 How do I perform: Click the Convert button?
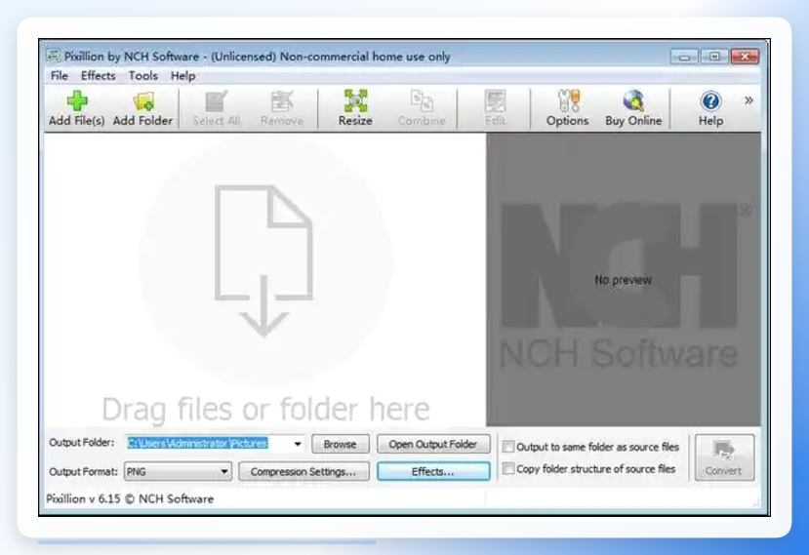[x=724, y=457]
